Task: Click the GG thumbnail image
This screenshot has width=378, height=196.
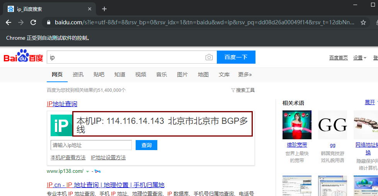Action: 332,125
